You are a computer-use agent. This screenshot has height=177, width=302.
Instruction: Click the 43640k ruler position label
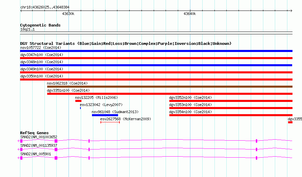pyautogui.click(x=190, y=14)
